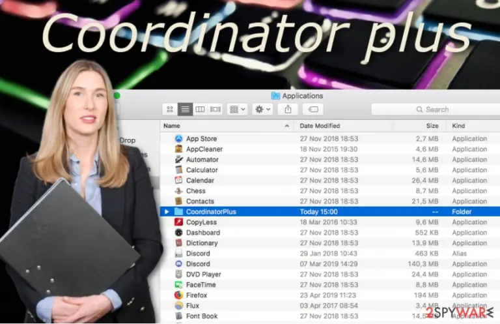Switch Finder to cover flow view
Screen dimensions: 500x324
point(215,110)
